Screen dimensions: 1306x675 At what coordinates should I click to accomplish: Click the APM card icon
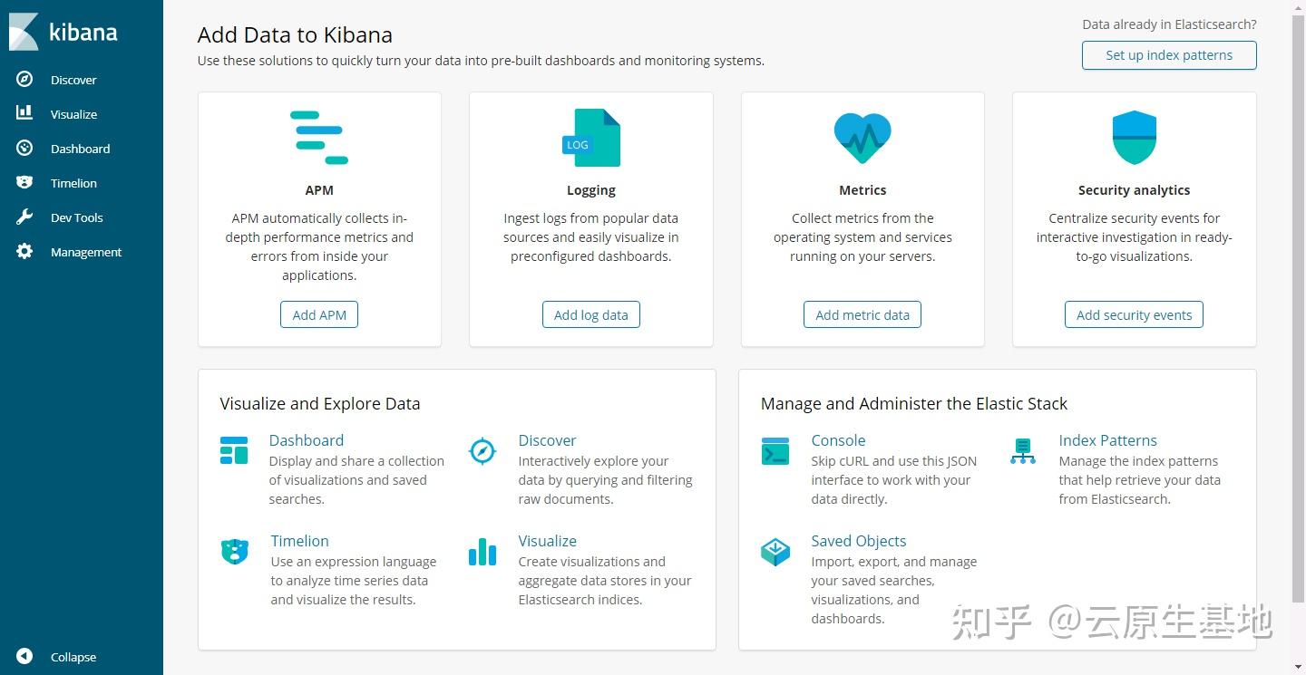[319, 138]
